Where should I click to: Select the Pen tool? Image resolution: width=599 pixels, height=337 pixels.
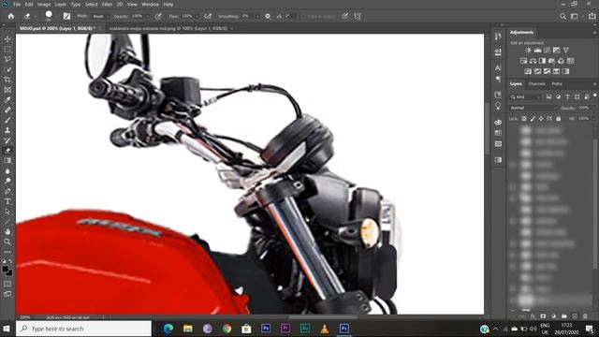(x=7, y=191)
